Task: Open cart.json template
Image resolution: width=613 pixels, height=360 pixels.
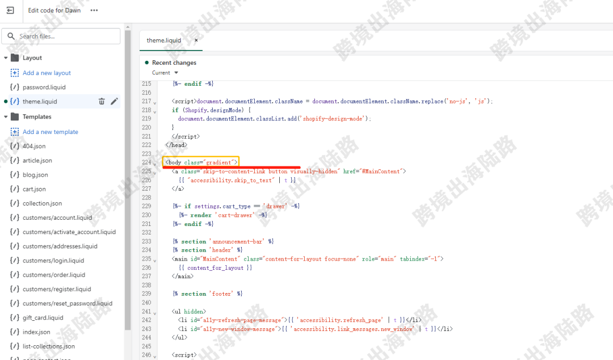Action: [x=34, y=189]
